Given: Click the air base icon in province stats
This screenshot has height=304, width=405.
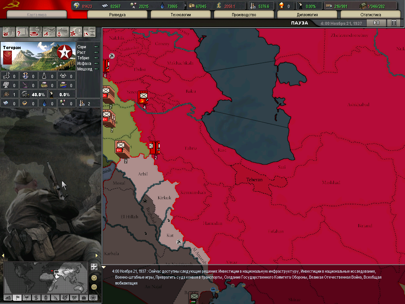Looking at the screenshot, I should [x=6, y=76].
